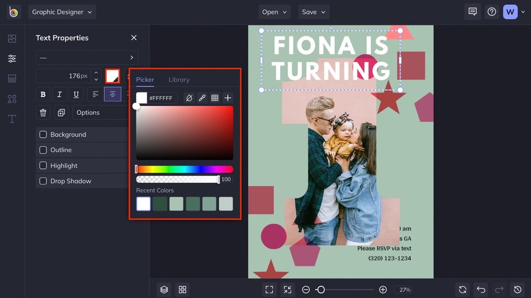Click the fit to screen icon

(x=269, y=290)
